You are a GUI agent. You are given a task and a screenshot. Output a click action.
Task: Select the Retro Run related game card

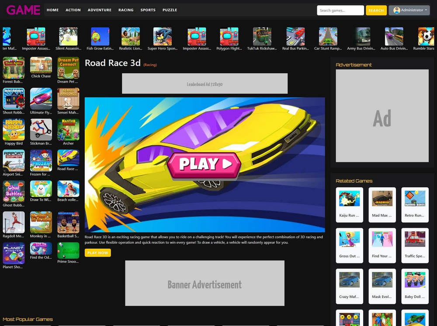415,205
